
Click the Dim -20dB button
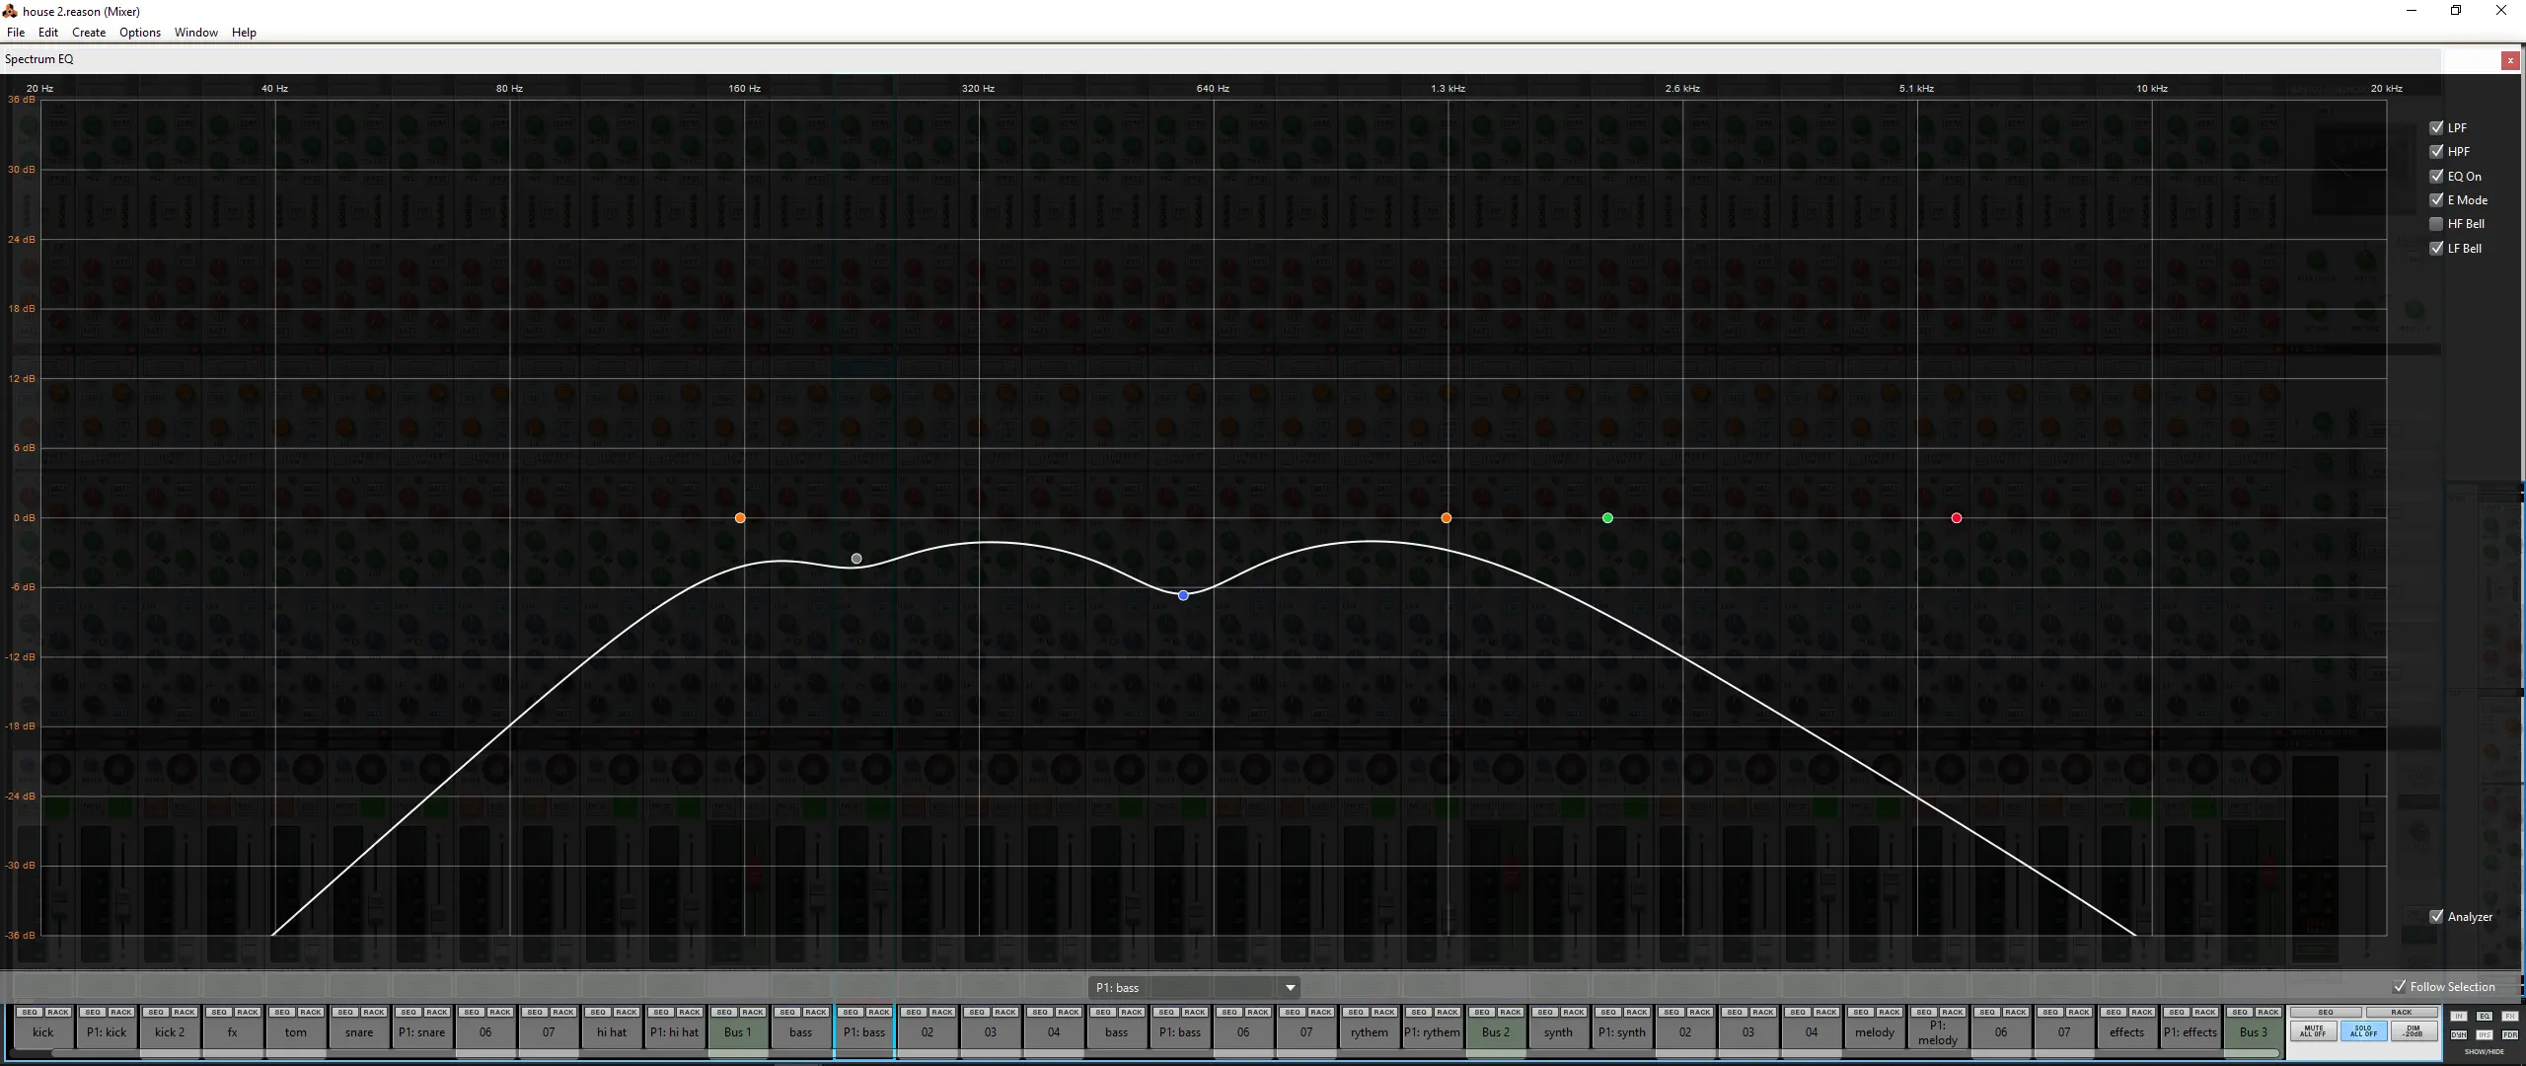coord(2415,1031)
